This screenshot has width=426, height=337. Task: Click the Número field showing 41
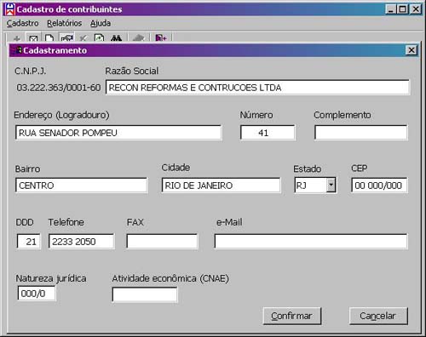(x=268, y=133)
